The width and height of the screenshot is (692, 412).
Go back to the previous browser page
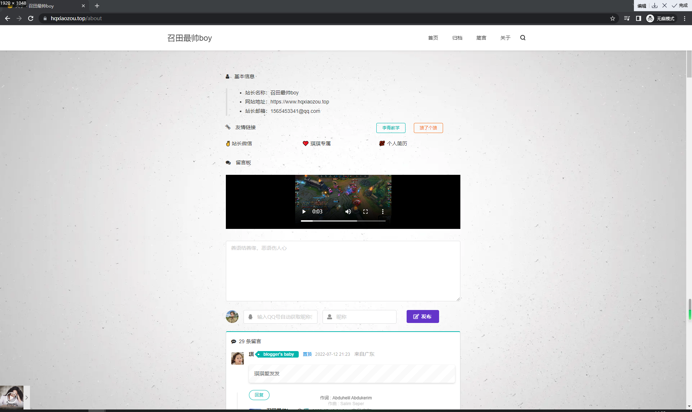click(x=8, y=18)
